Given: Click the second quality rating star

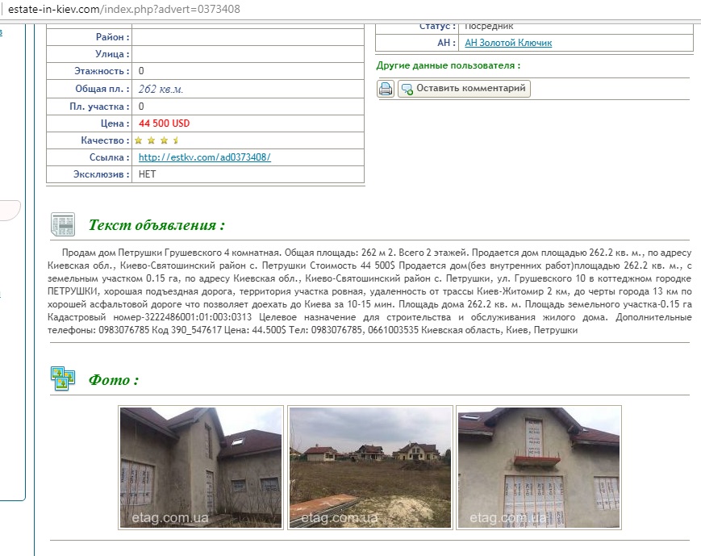Looking at the screenshot, I should tap(151, 140).
